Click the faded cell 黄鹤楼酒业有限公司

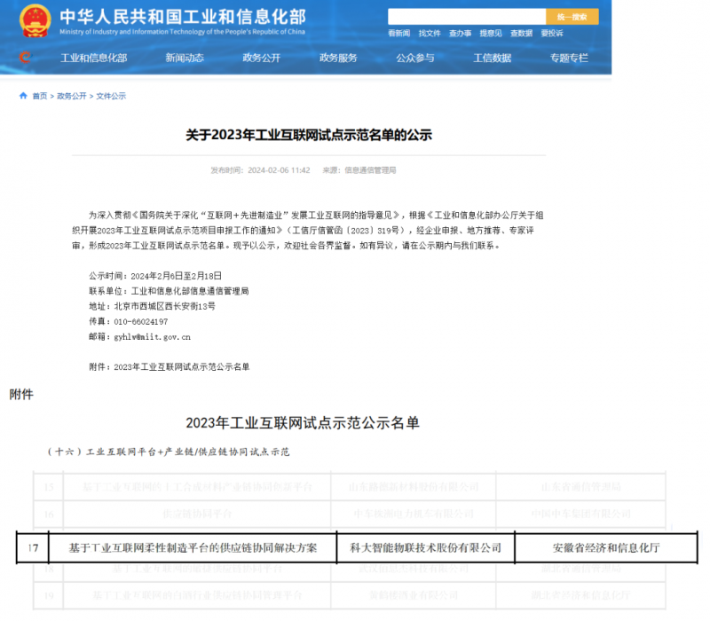pyautogui.click(x=414, y=595)
